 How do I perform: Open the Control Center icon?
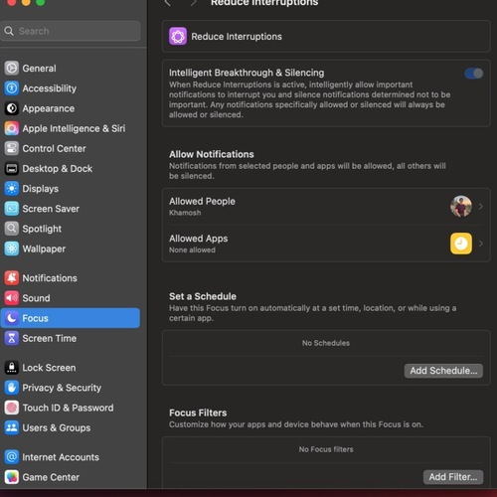click(12, 148)
